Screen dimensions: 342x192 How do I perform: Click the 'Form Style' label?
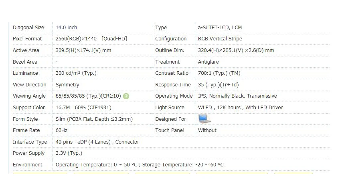[25, 119]
